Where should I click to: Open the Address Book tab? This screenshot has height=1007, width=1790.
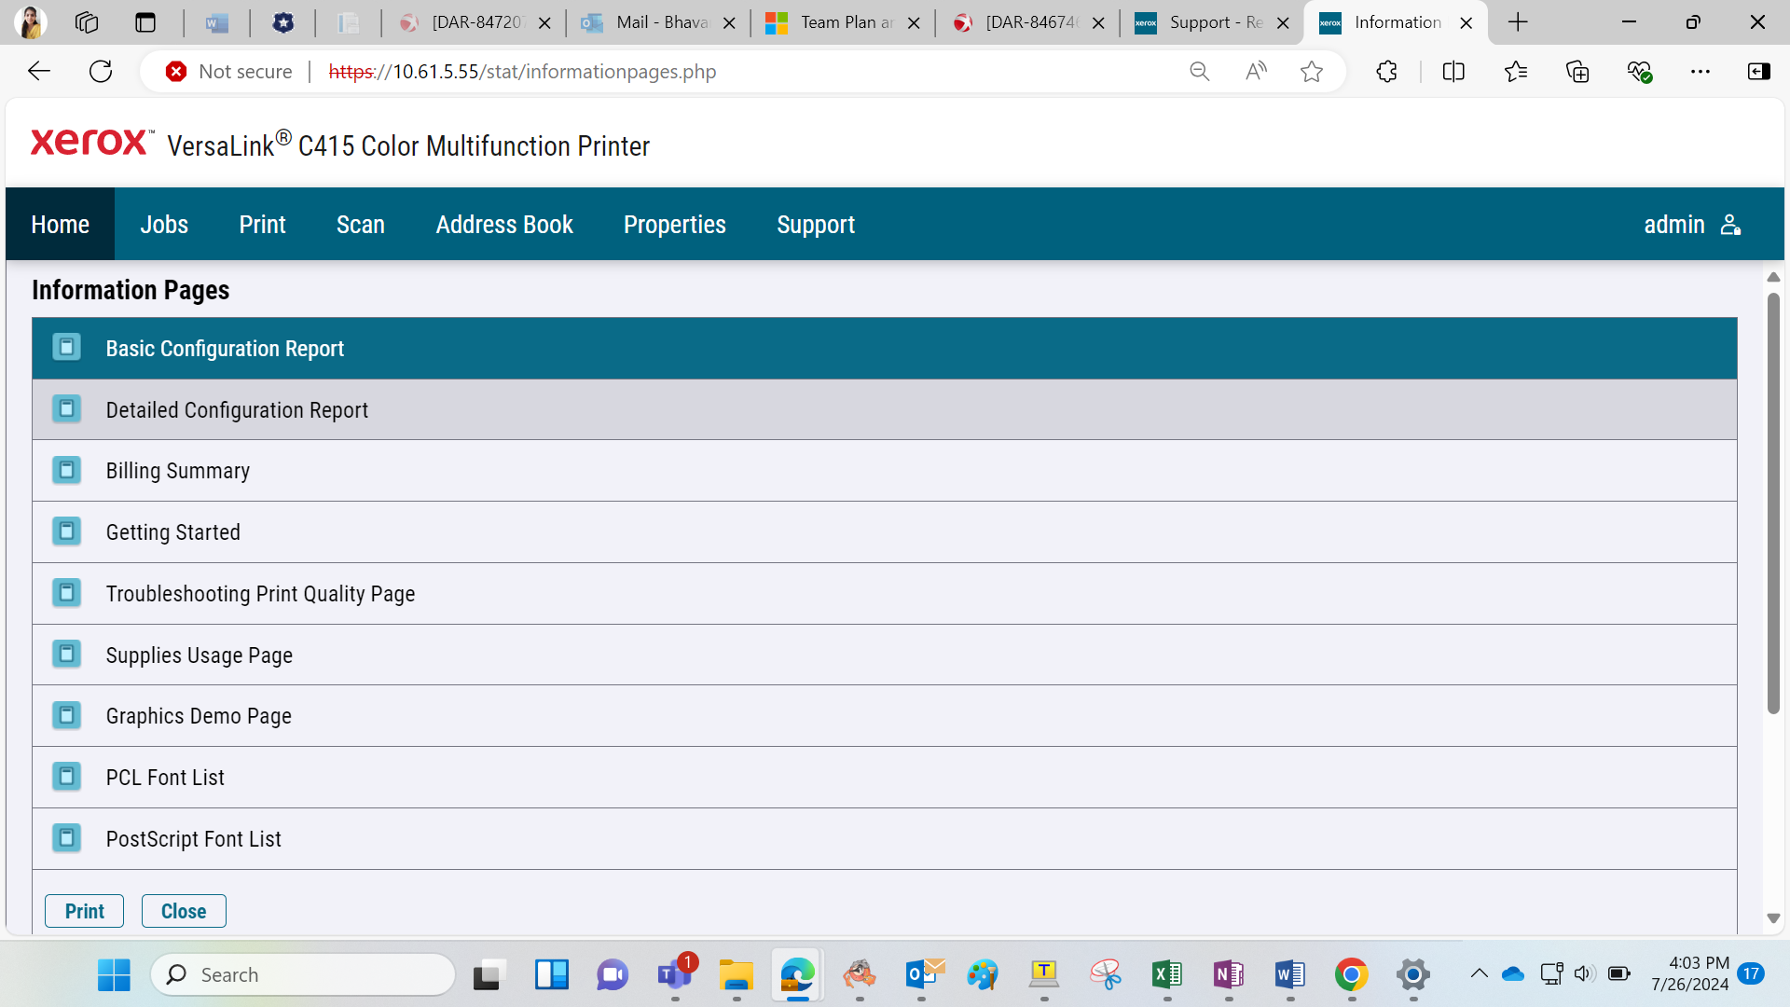pos(504,225)
